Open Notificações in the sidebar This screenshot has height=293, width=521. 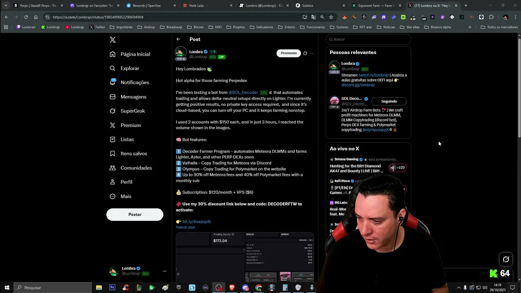click(130, 82)
